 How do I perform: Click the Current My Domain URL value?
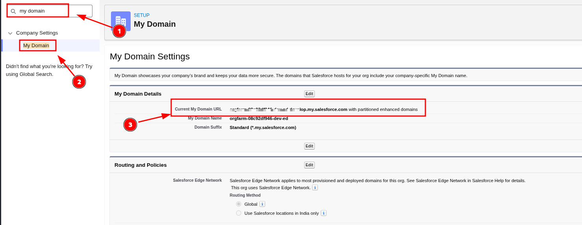(x=323, y=109)
